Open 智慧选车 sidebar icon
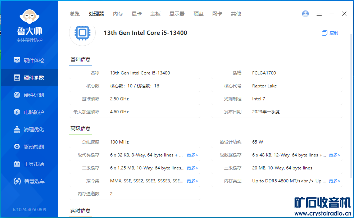The image size is (354, 218). [17, 181]
